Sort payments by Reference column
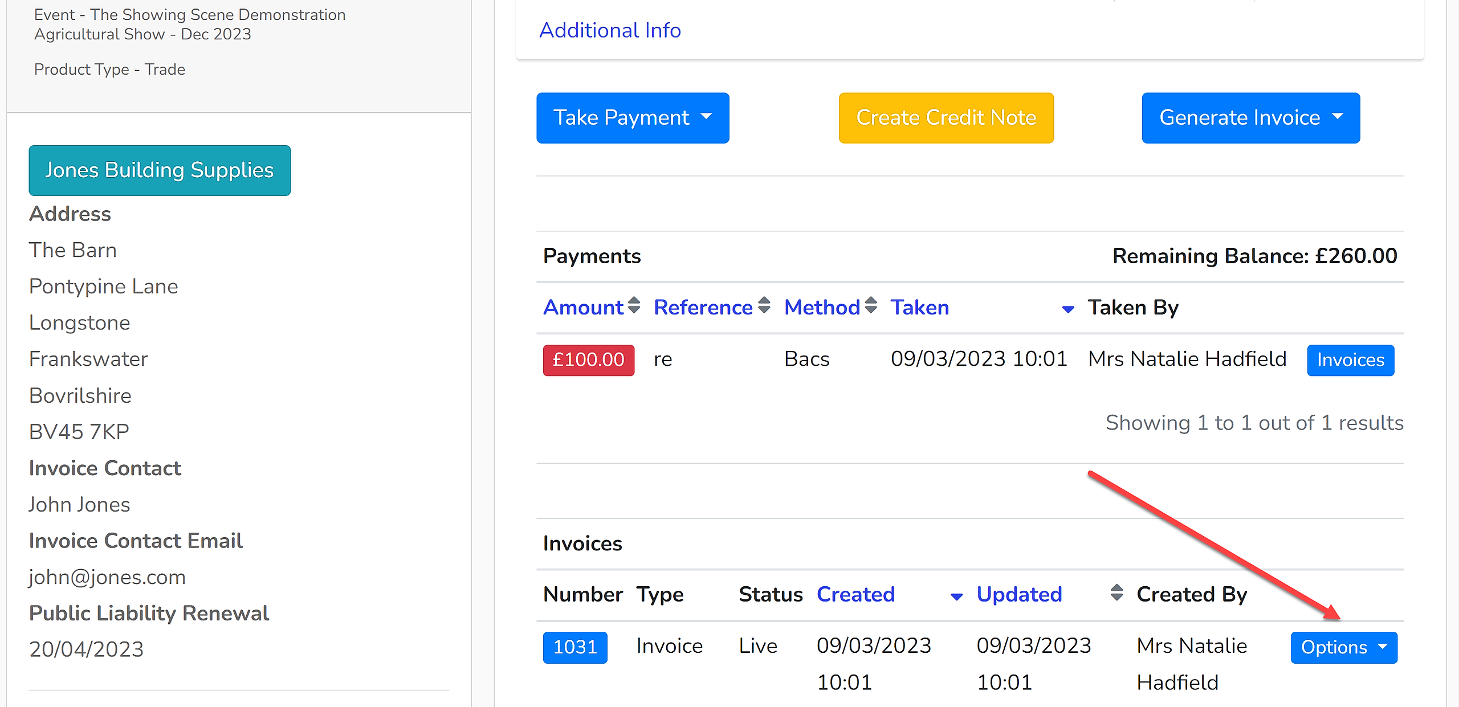 point(712,307)
